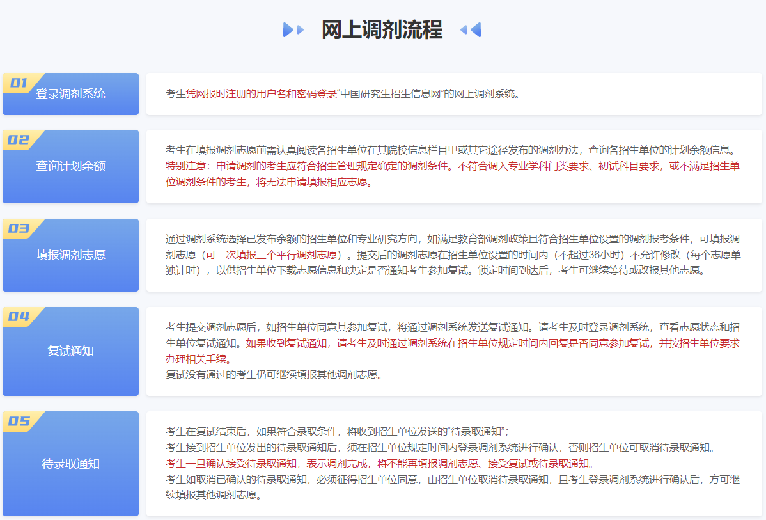Click the red text 凭网报时注册的用户名和密码登录
The image size is (766, 520).
pyautogui.click(x=262, y=94)
